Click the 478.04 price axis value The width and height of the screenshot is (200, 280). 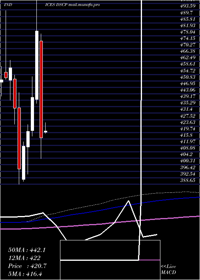[188, 32]
